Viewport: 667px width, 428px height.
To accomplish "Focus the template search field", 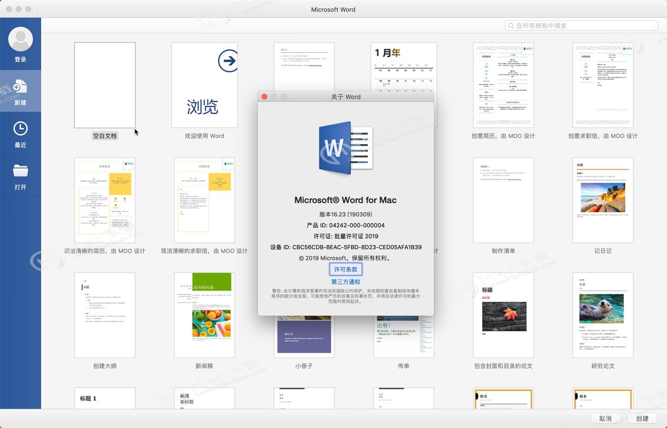I will [x=581, y=26].
